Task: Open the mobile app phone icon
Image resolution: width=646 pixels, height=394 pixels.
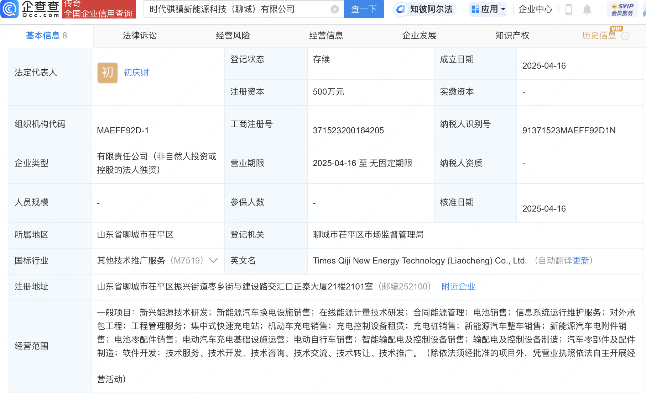Action: pos(568,10)
